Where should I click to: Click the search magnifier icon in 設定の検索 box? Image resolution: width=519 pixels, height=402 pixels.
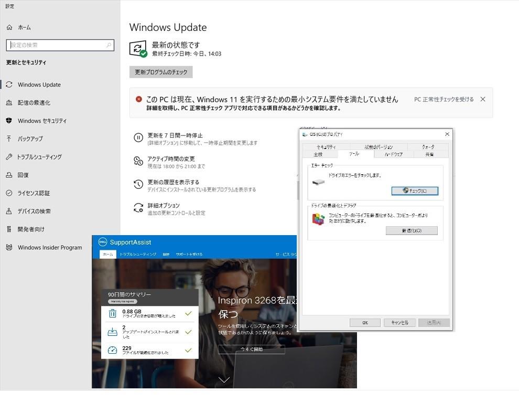[x=109, y=45]
